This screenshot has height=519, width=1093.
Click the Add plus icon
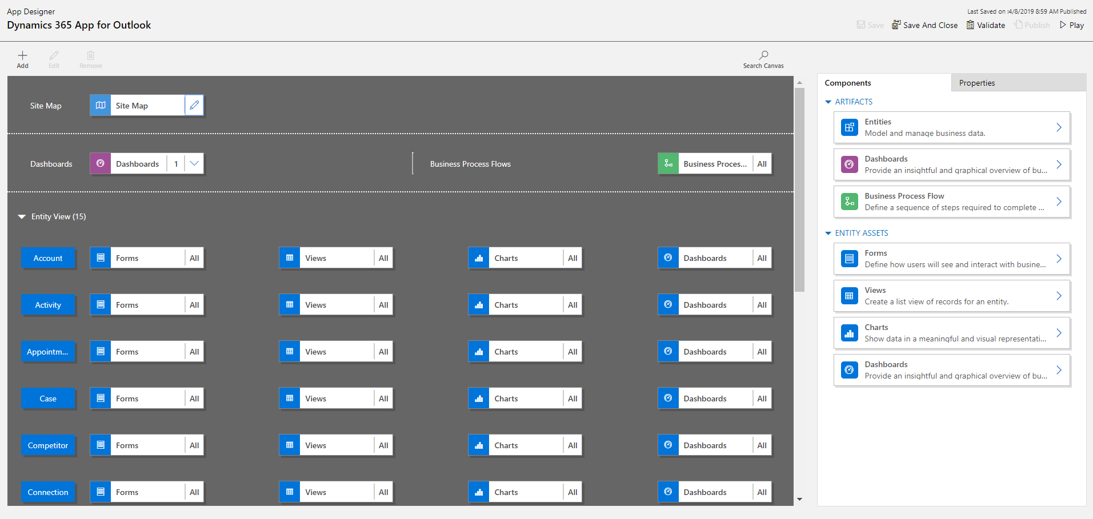pyautogui.click(x=22, y=56)
